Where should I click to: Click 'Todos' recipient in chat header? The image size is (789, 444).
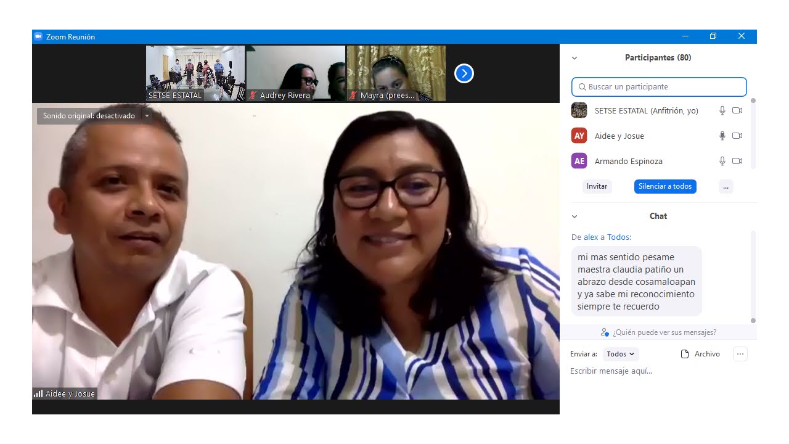coord(618,237)
